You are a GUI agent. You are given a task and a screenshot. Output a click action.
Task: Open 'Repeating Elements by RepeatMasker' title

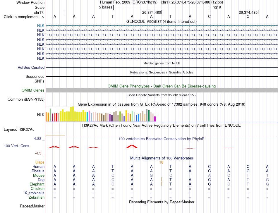coord(162,202)
